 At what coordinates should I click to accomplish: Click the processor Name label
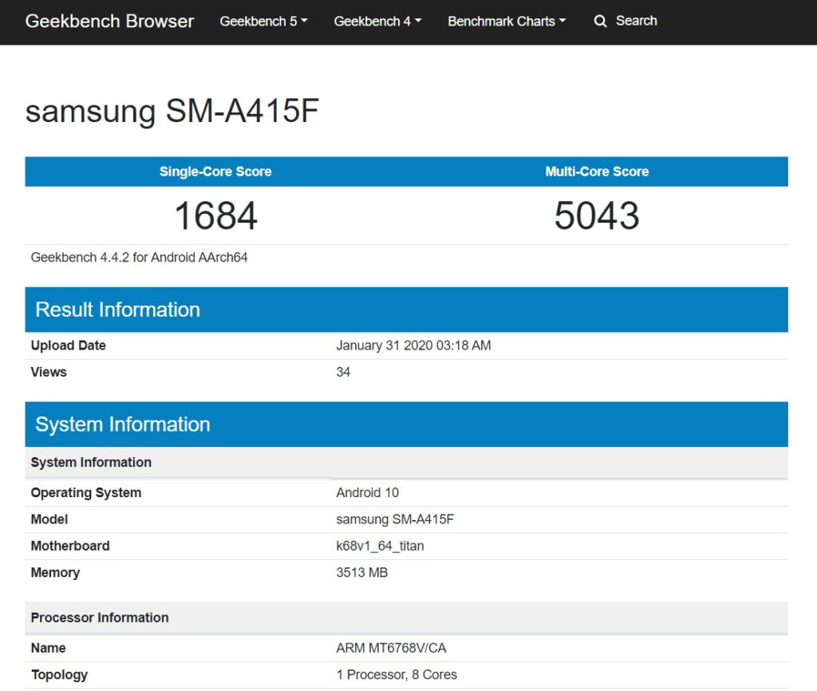point(48,648)
